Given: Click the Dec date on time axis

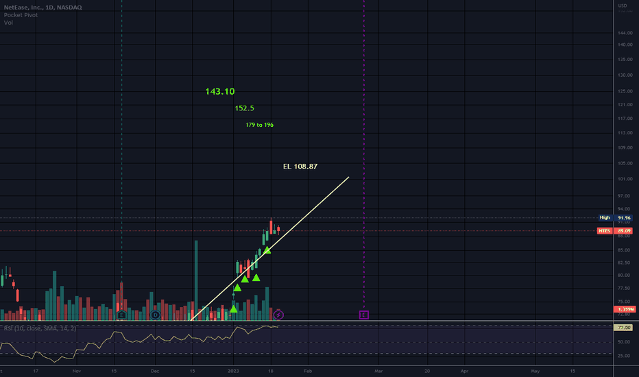Looking at the screenshot, I should (x=155, y=372).
